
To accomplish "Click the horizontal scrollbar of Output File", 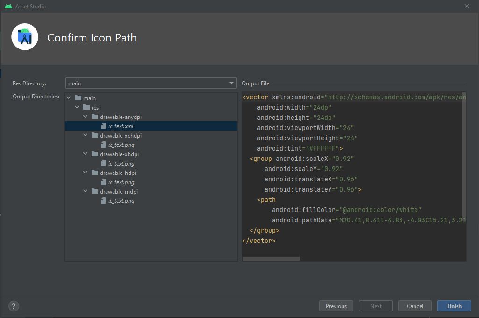I will tap(271, 258).
